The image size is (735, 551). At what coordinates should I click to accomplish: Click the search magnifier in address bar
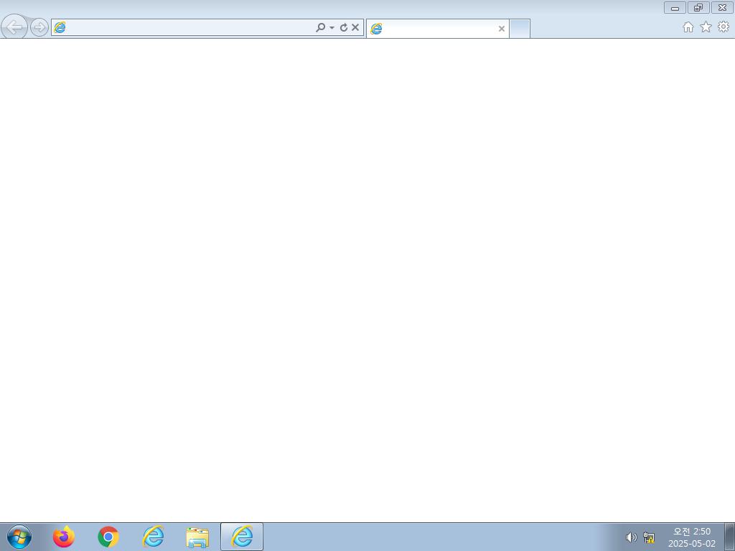(x=320, y=28)
